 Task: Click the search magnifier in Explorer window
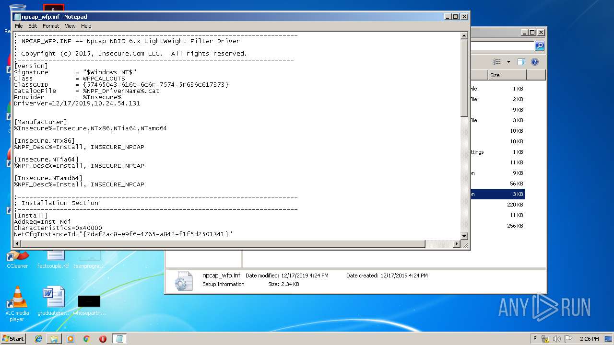click(x=540, y=46)
